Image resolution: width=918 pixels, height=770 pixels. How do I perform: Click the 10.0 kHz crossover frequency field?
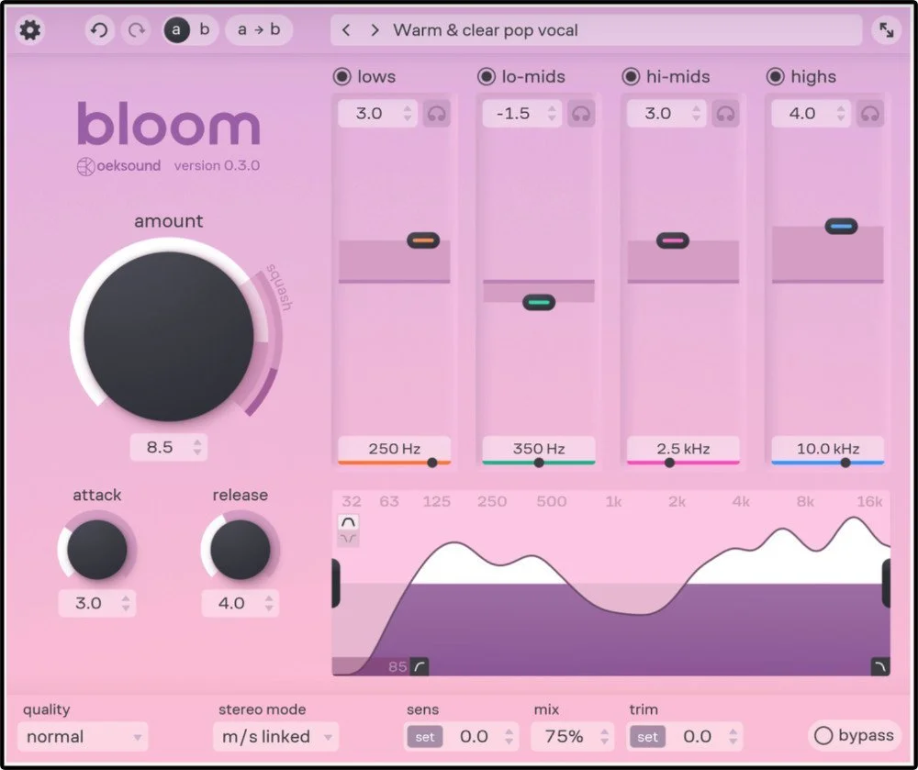828,448
